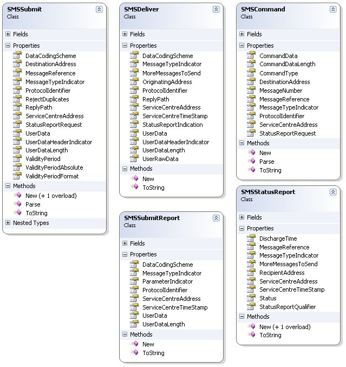Select DataCodingScheme in SMSSubmitReport

pos(168,265)
